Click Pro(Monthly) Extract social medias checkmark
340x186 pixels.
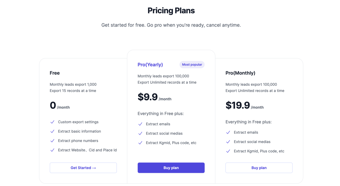coord(228,141)
